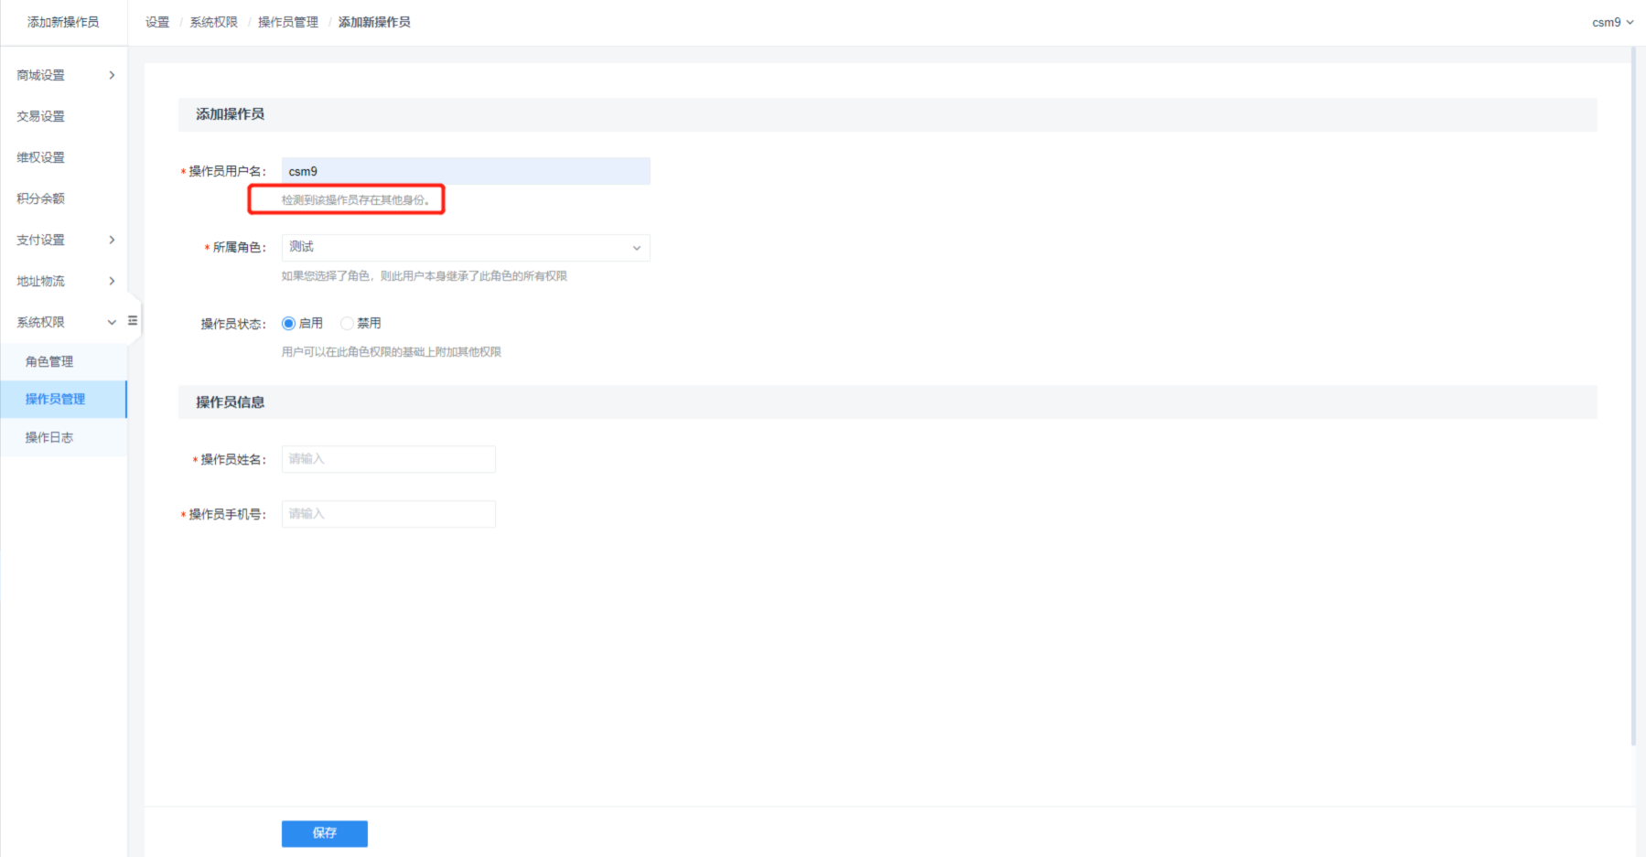Focus the 操作员姓名 input field
The image size is (1646, 857).
click(x=388, y=459)
